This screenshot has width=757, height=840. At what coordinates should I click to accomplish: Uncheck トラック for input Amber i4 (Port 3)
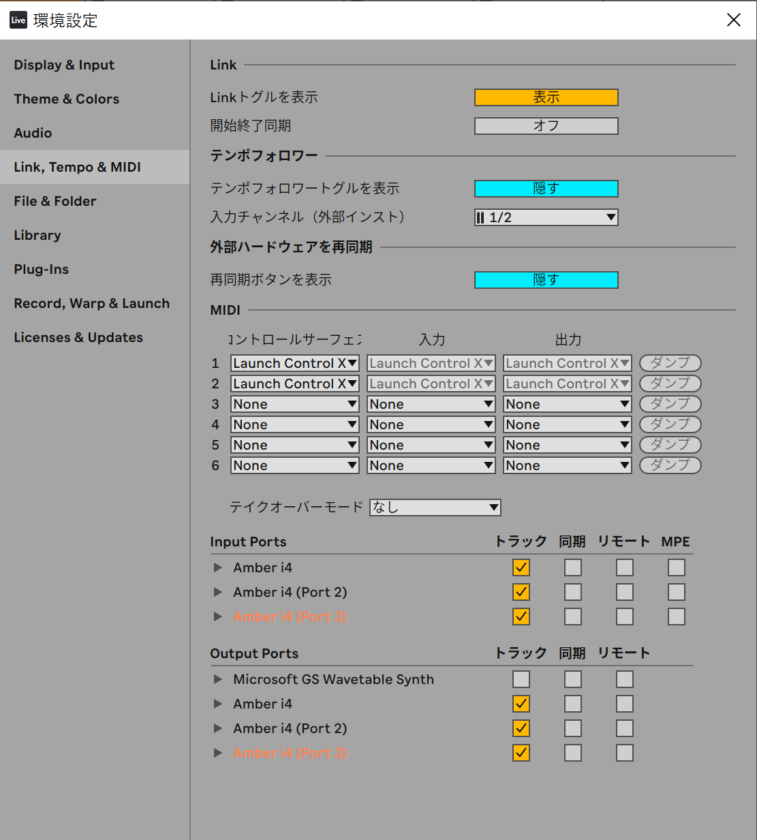pyautogui.click(x=521, y=617)
